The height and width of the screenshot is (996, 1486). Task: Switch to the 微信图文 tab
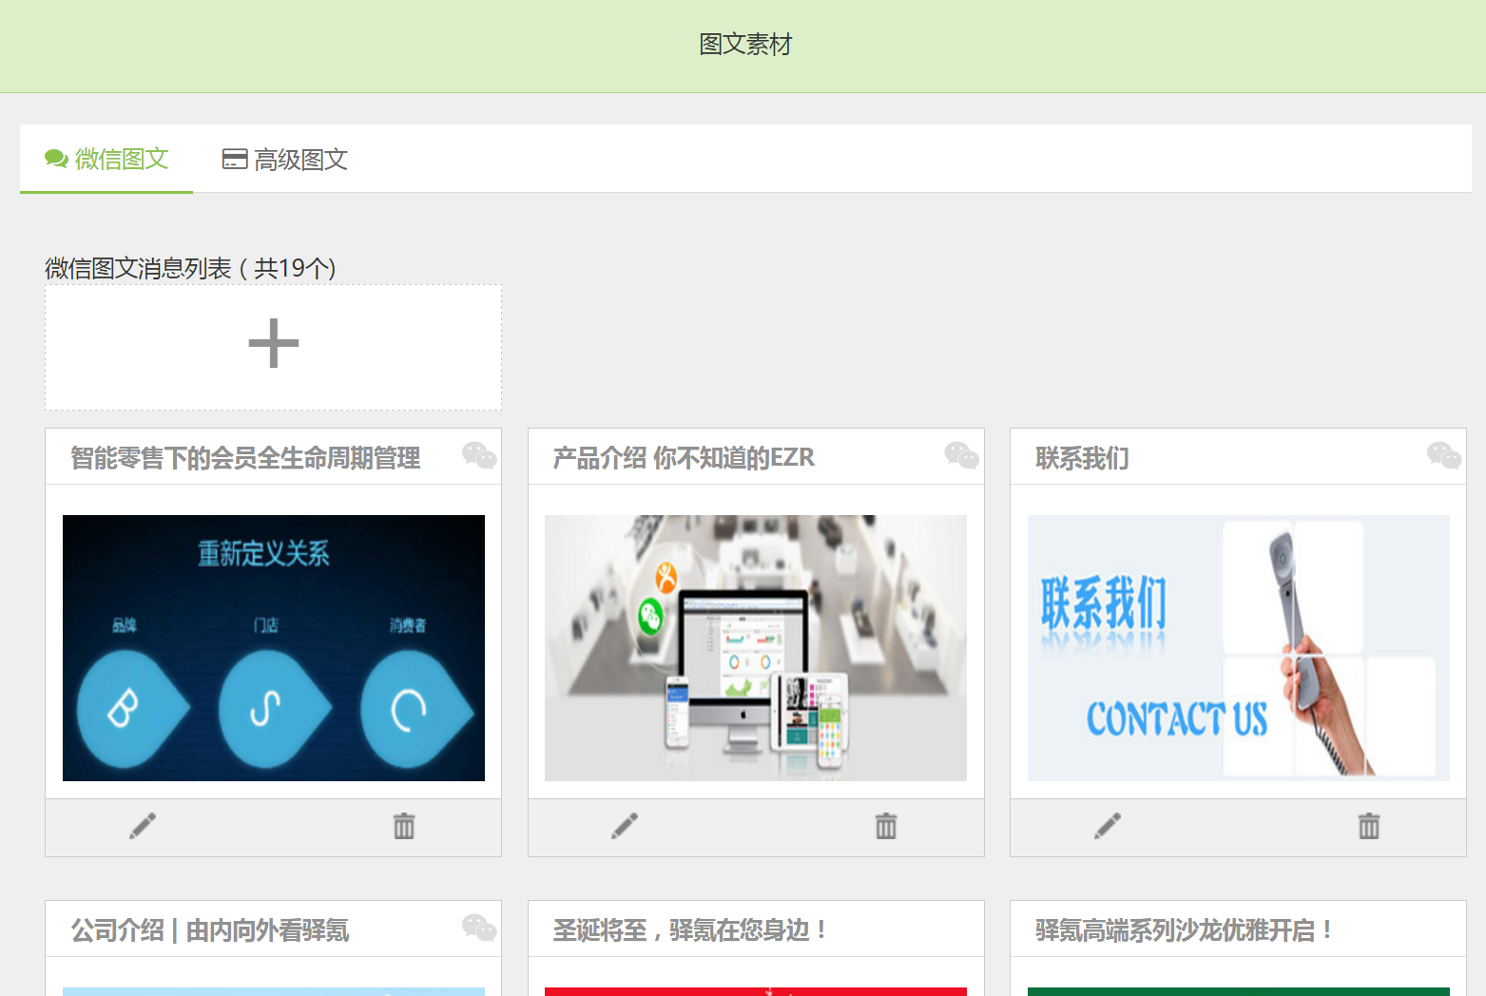click(x=106, y=159)
